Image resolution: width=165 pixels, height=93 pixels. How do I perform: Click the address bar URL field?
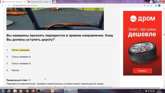(78, 6)
